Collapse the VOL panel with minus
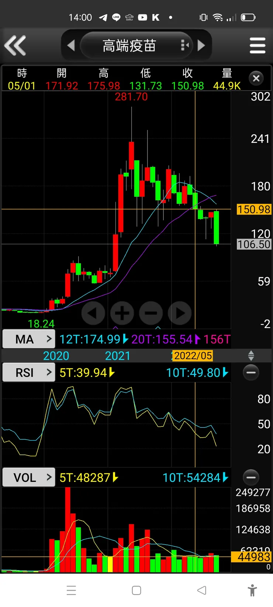The image size is (273, 607). point(251,477)
